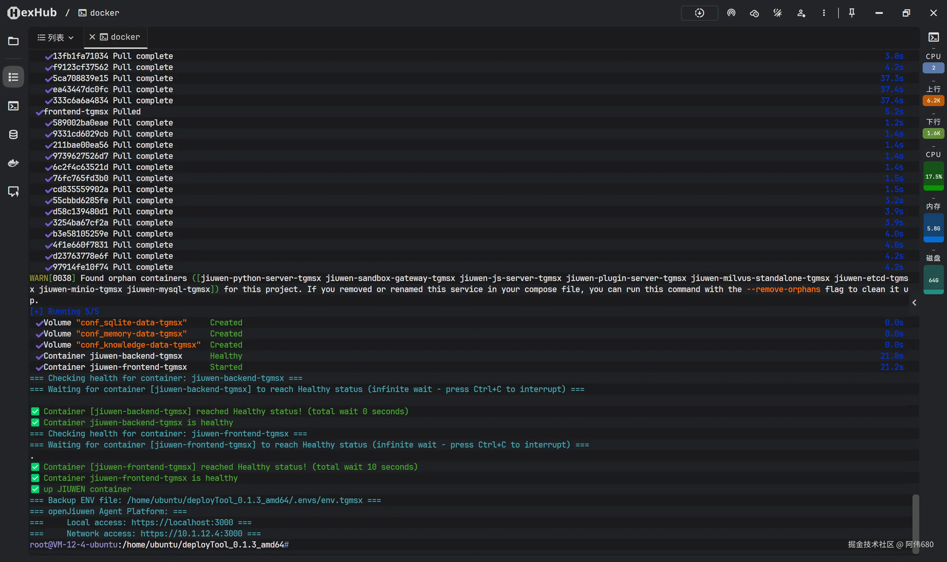The image size is (947, 562).
Task: Switch to the docker tab
Action: tap(125, 37)
